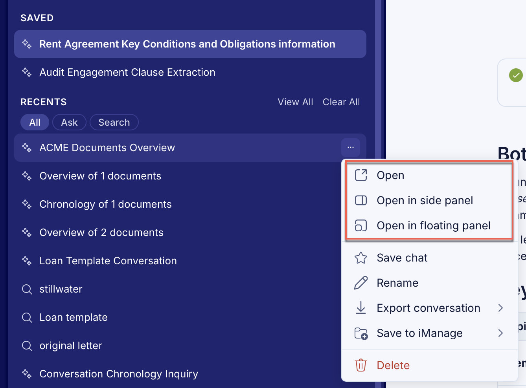Select Rename from the context menu
526x388 pixels.
coord(430,283)
